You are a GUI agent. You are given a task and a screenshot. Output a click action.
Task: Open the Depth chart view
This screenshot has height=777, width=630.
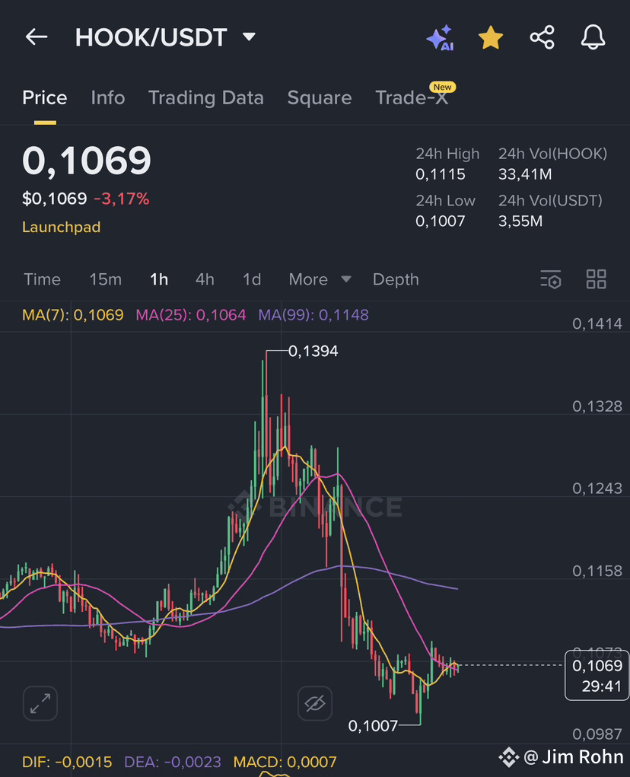[x=396, y=279]
